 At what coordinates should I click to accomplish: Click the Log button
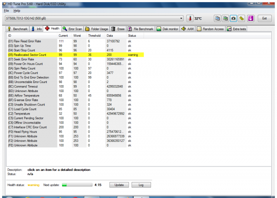[141, 185]
